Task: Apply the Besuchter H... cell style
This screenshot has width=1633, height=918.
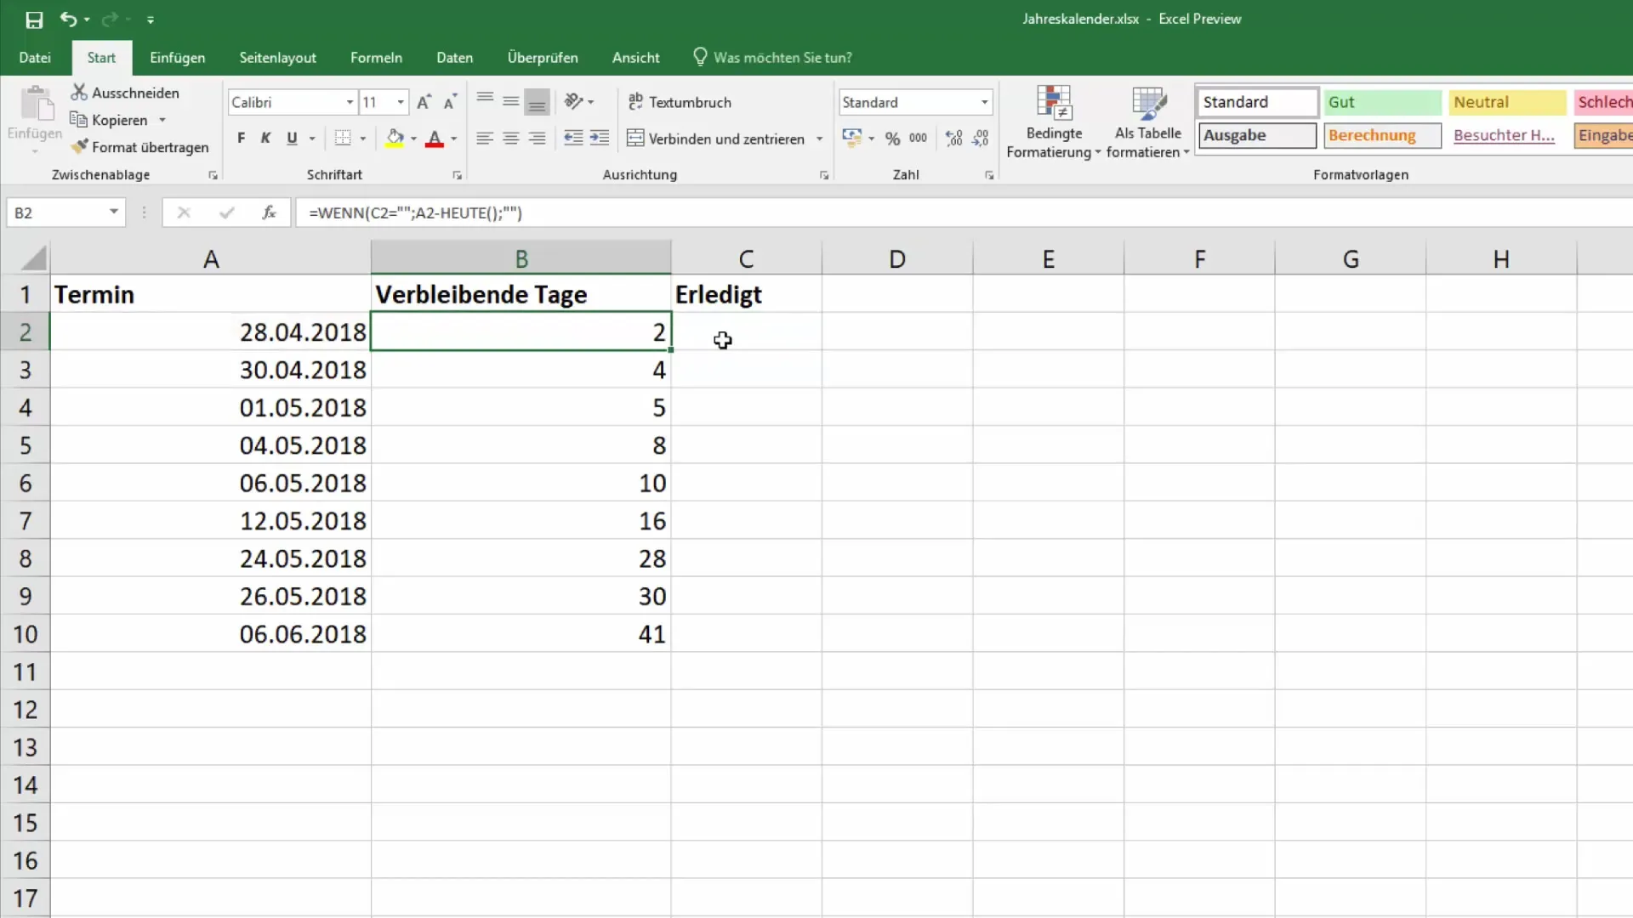Action: click(x=1507, y=135)
